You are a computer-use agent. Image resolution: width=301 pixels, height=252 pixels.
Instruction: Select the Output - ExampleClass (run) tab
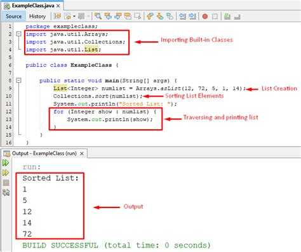coord(44,153)
